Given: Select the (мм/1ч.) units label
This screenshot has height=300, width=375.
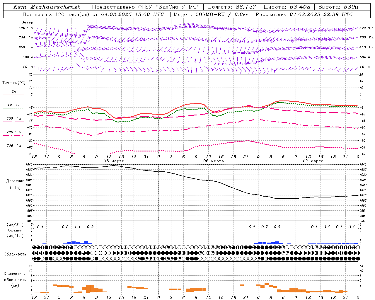Looking at the screenshot, I should [x=15, y=236].
